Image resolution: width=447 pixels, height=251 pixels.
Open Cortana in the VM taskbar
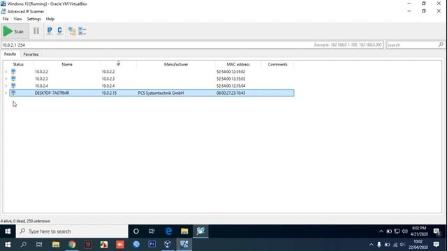point(136,231)
